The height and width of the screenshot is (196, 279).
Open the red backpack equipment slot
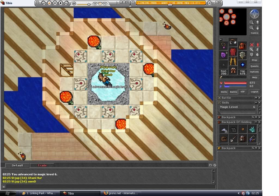(242, 46)
